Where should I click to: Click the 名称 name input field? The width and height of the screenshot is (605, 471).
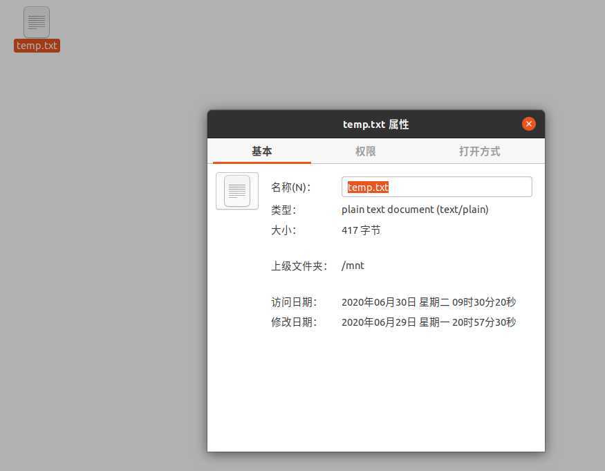point(437,187)
